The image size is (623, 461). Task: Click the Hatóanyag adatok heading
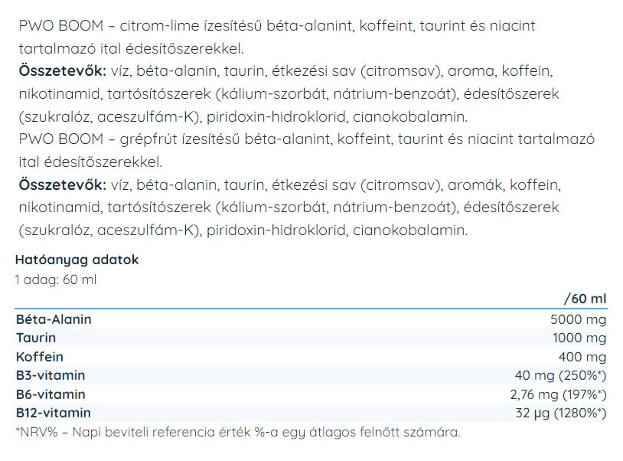[x=77, y=260]
